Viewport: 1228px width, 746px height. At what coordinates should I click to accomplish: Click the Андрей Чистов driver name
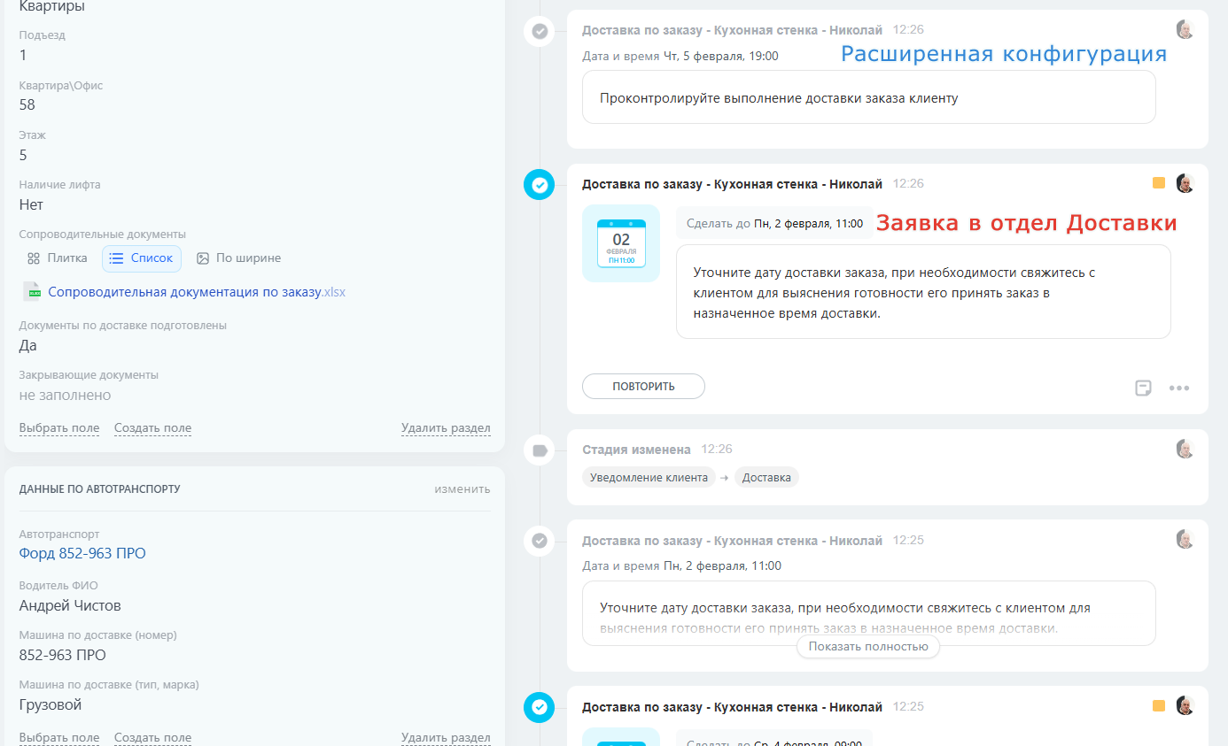click(x=70, y=606)
